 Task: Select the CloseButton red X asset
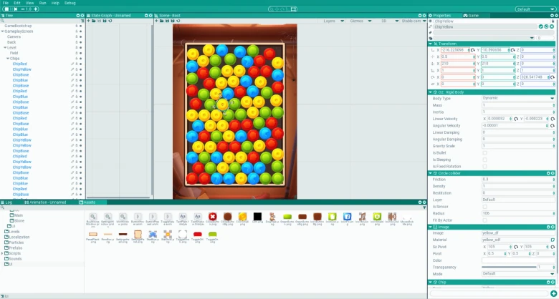pos(212,217)
